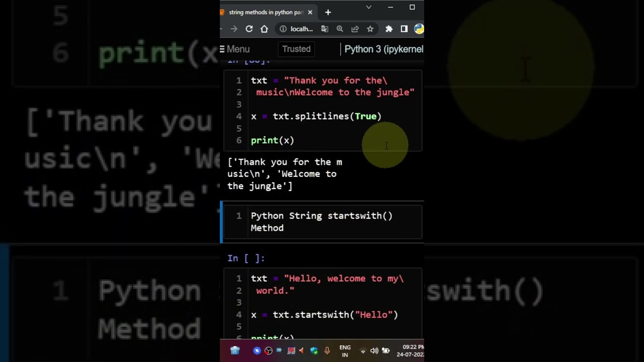Select the Python String startswith() Method cell
The image size is (644, 362).
pyautogui.click(x=321, y=222)
